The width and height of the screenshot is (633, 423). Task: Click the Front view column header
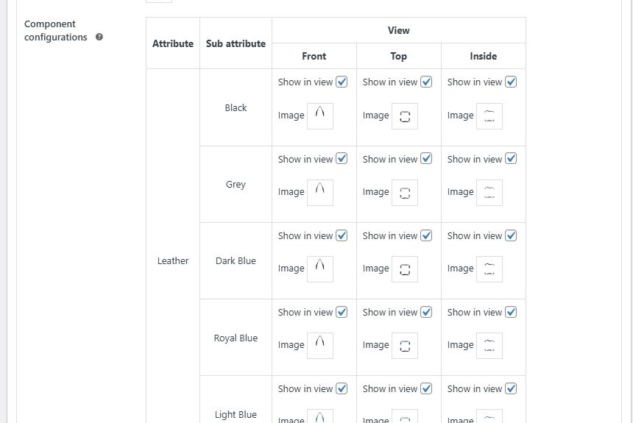[x=314, y=56]
